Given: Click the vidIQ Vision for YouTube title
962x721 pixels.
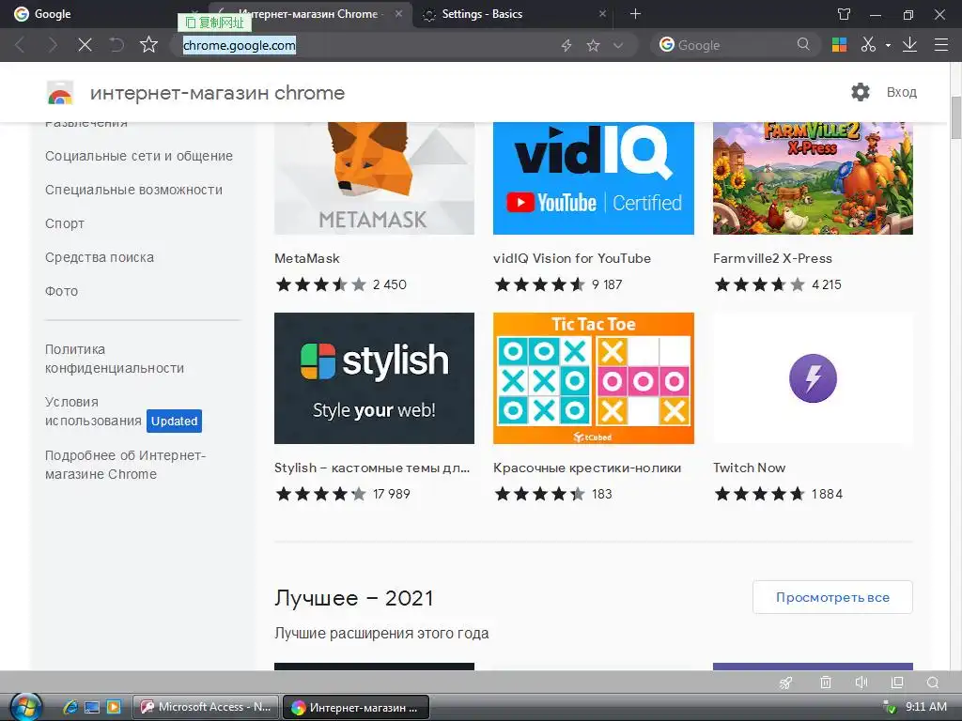Looking at the screenshot, I should point(572,258).
